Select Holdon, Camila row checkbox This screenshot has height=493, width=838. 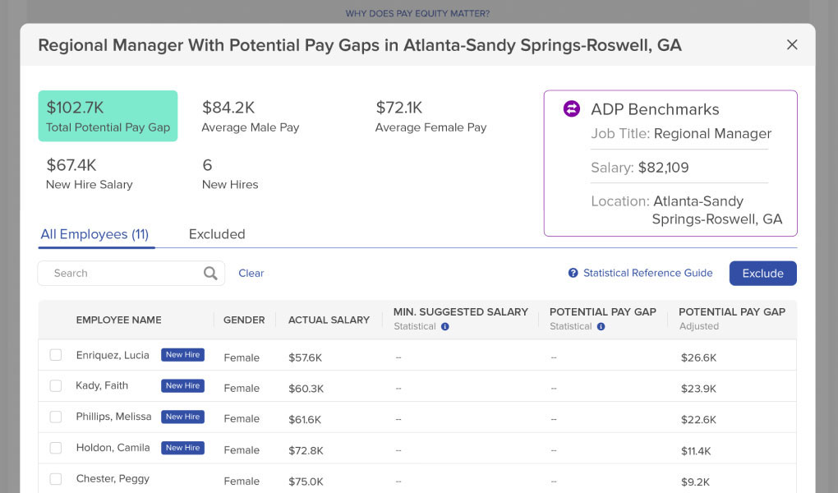click(56, 449)
